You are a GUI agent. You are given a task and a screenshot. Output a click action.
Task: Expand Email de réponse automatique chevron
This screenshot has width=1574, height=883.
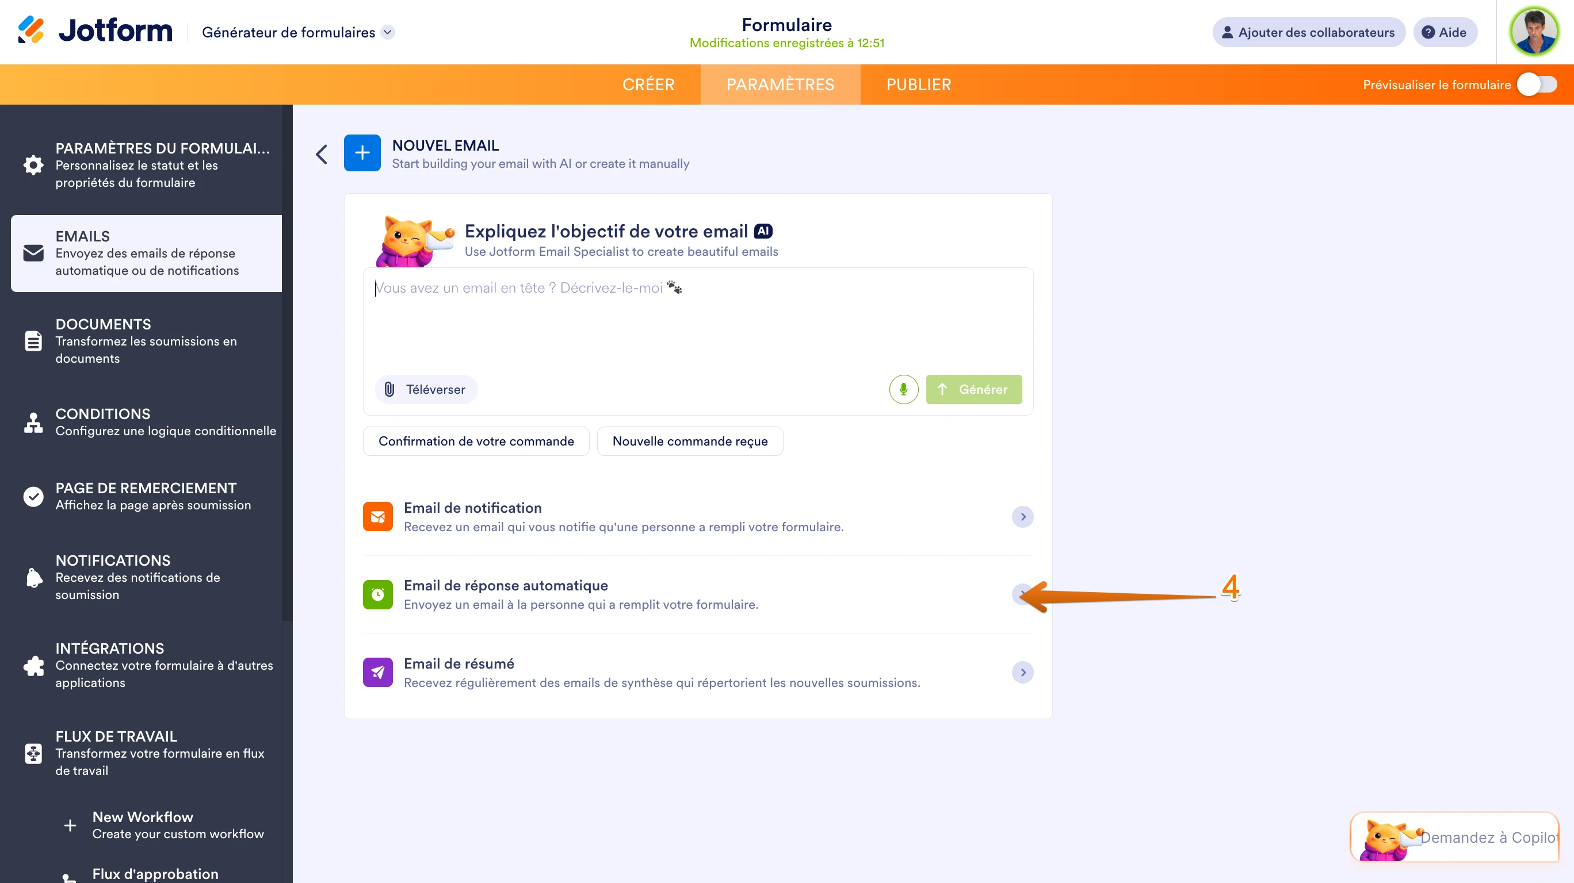coord(1022,594)
